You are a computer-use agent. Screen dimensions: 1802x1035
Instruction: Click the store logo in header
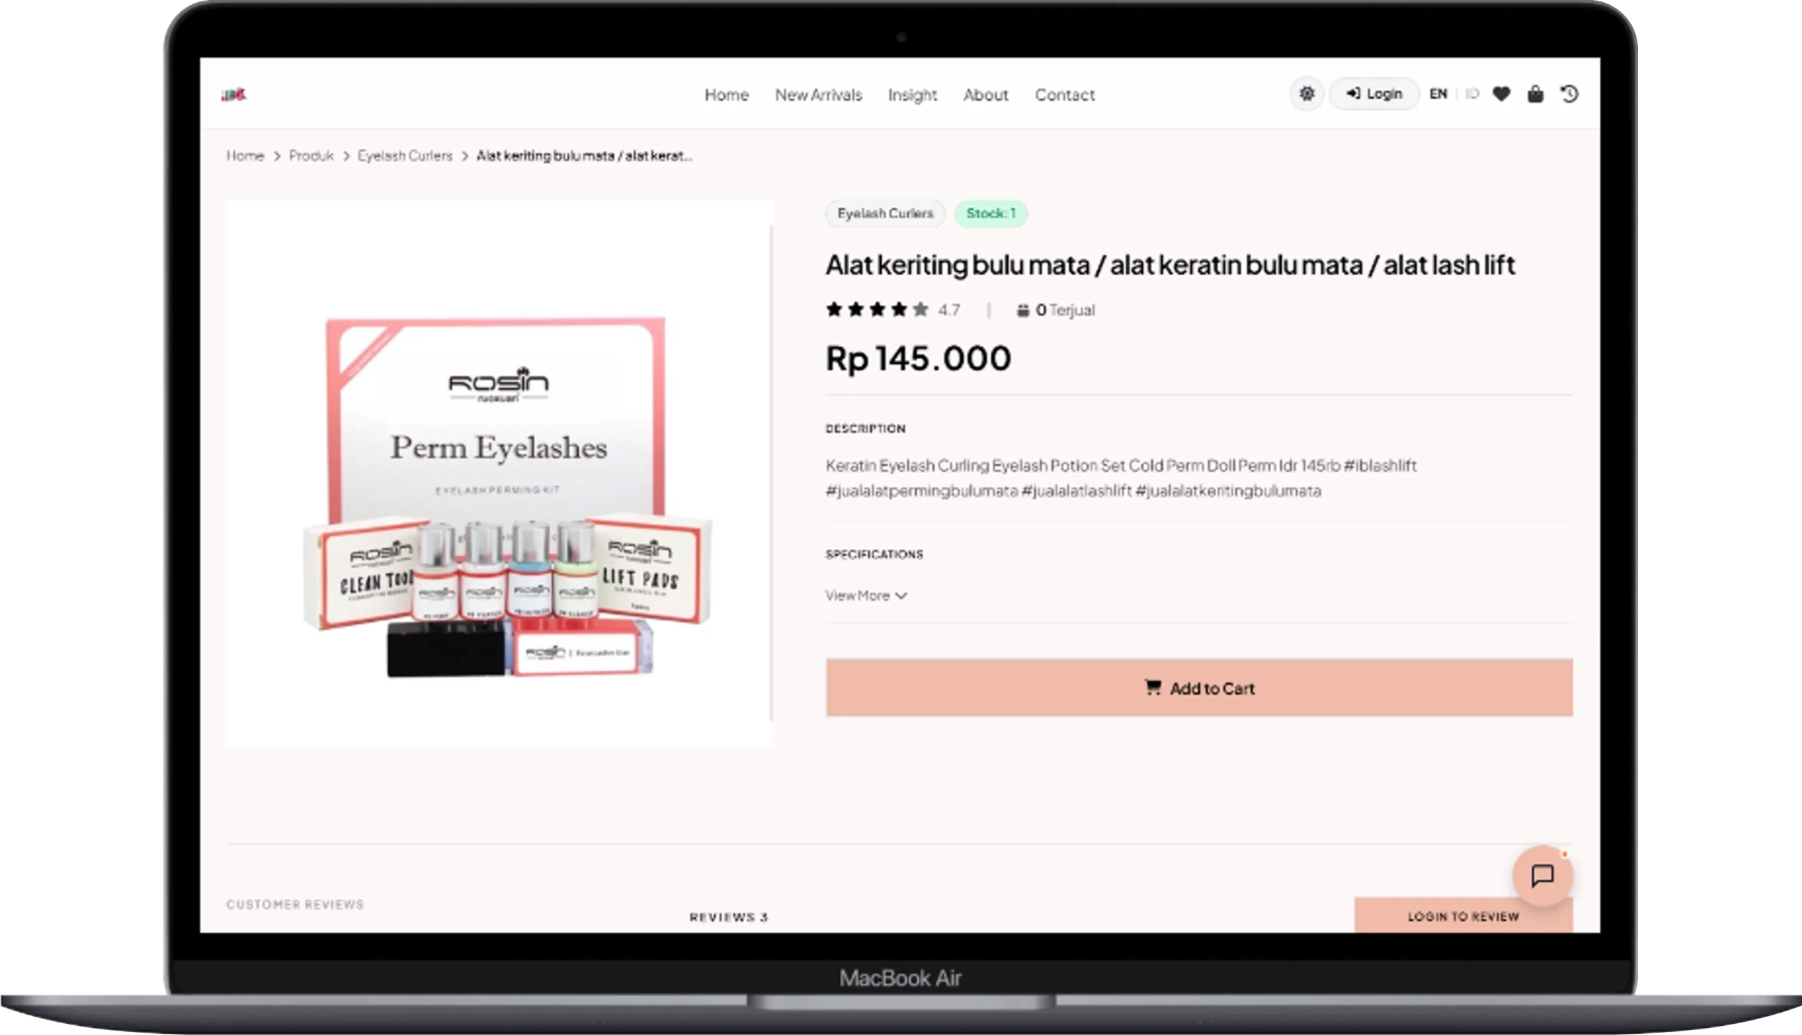tap(234, 94)
